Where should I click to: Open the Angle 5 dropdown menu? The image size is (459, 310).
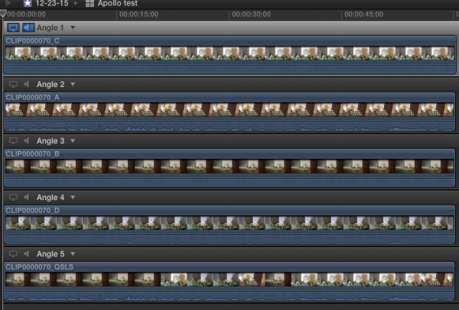pyautogui.click(x=73, y=254)
